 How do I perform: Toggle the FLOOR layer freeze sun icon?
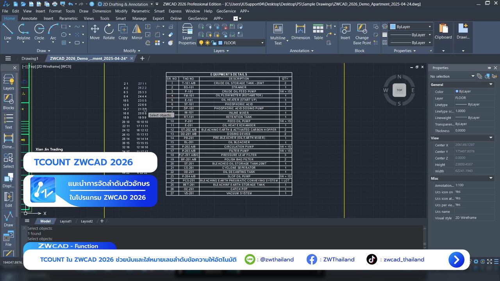(207, 43)
